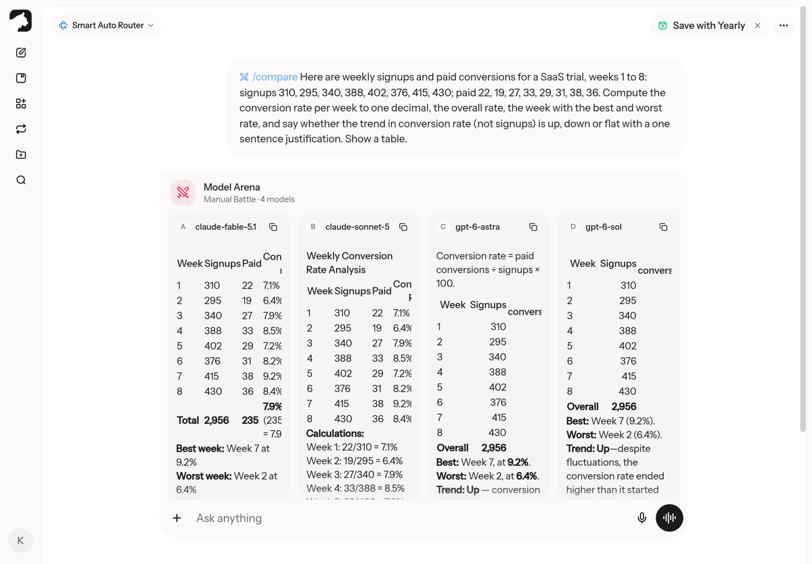Open the apps grid icon in the sidebar
This screenshot has height=564, width=812.
click(x=21, y=103)
